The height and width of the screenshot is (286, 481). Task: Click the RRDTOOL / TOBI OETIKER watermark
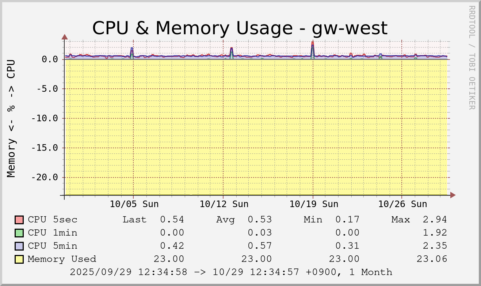tap(472, 57)
